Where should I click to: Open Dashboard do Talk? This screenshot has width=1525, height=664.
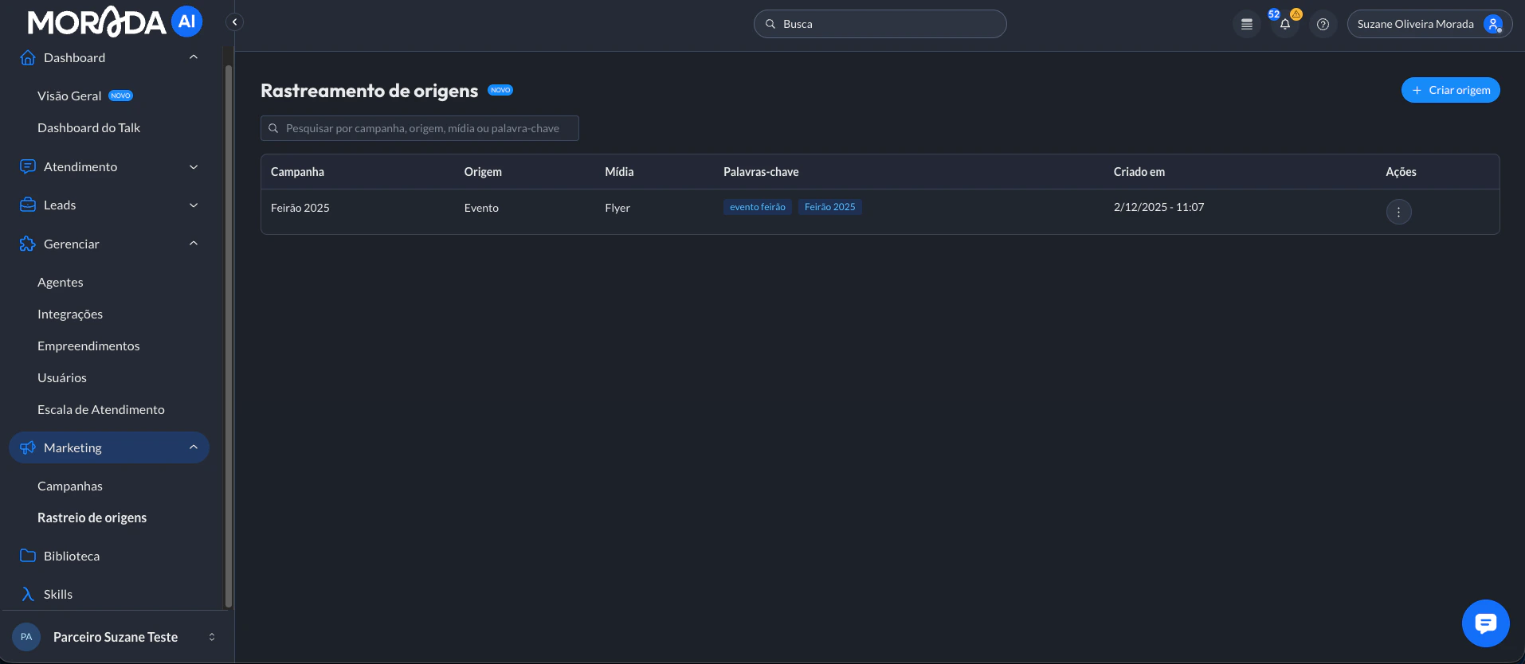pos(88,127)
